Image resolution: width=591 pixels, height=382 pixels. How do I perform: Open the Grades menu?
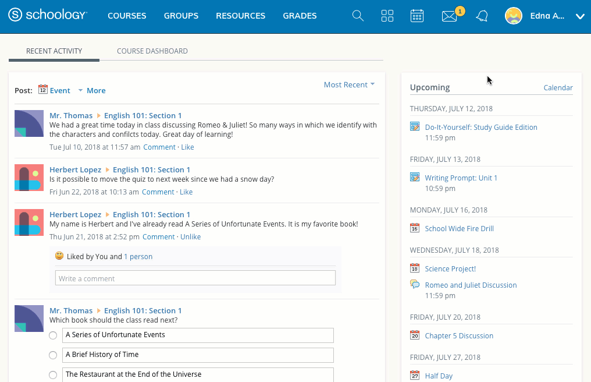click(x=300, y=16)
